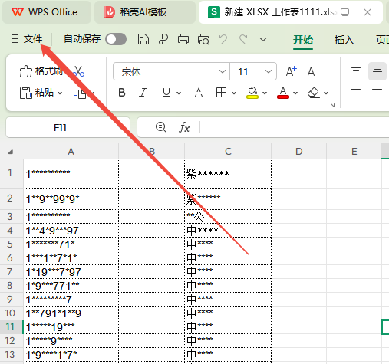The width and height of the screenshot is (389, 364).
Task: Expand the clear eraser dropdown arrow
Action: tap(326, 93)
